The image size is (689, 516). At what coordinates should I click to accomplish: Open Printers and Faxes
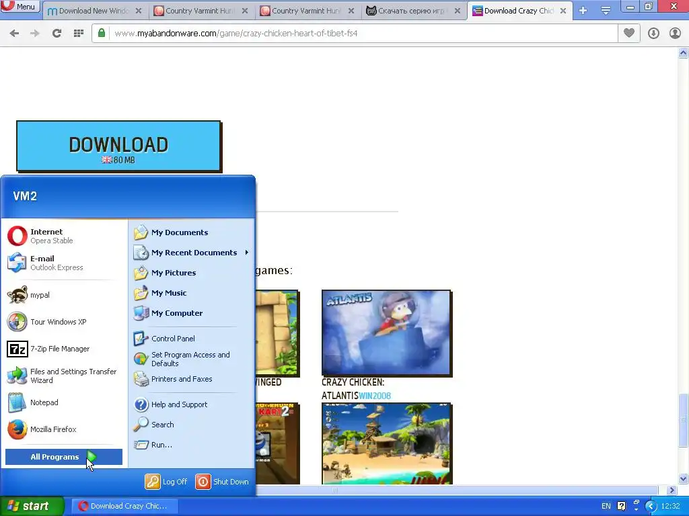tap(192, 379)
